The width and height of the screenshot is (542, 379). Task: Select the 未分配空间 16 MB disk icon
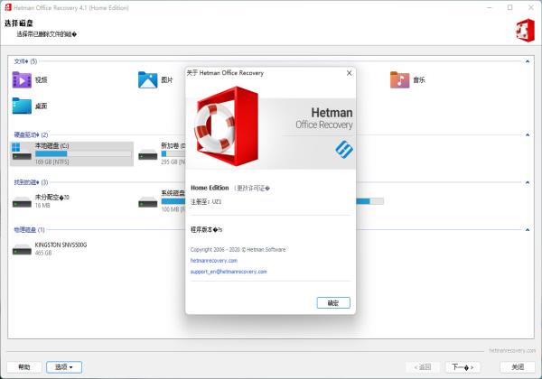[x=22, y=202]
